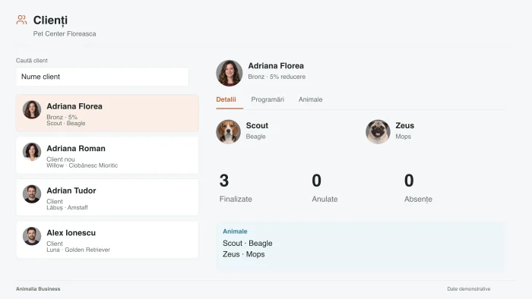Click the Pet Center Floreasca subtitle
Screen dimensions: 532x299
coord(65,34)
